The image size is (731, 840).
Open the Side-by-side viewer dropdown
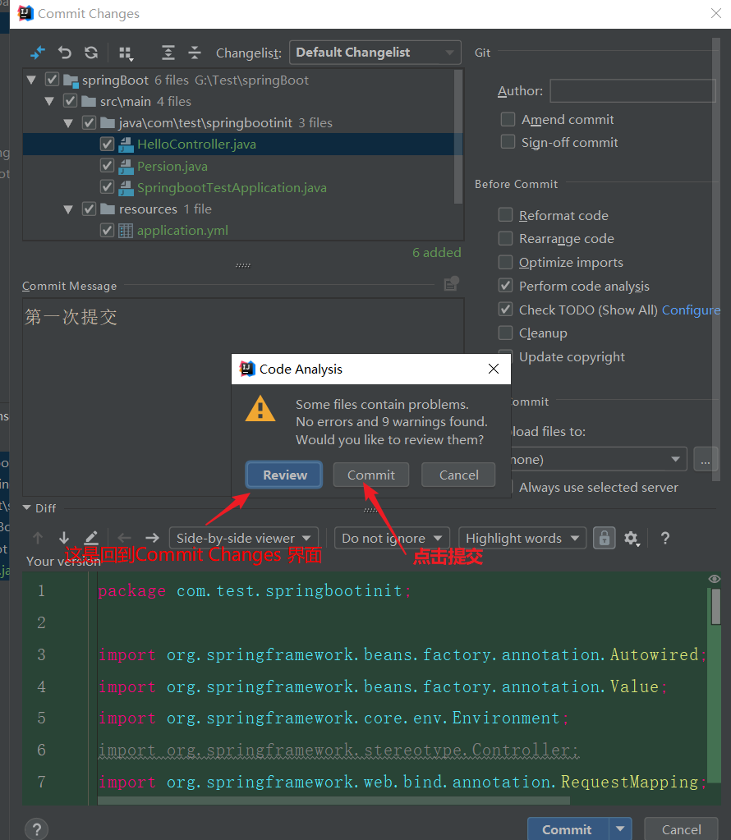pyautogui.click(x=243, y=538)
